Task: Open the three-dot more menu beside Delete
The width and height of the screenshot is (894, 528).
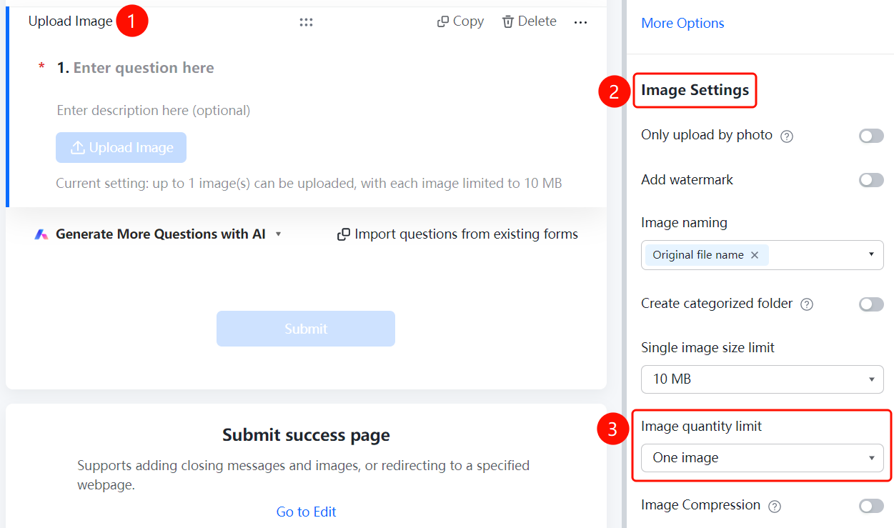Action: (580, 23)
